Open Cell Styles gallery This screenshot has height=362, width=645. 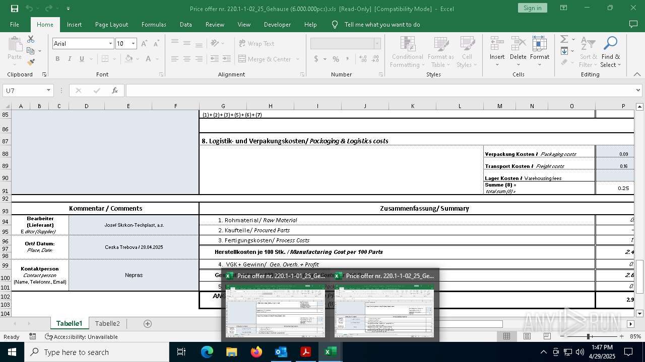click(x=467, y=52)
